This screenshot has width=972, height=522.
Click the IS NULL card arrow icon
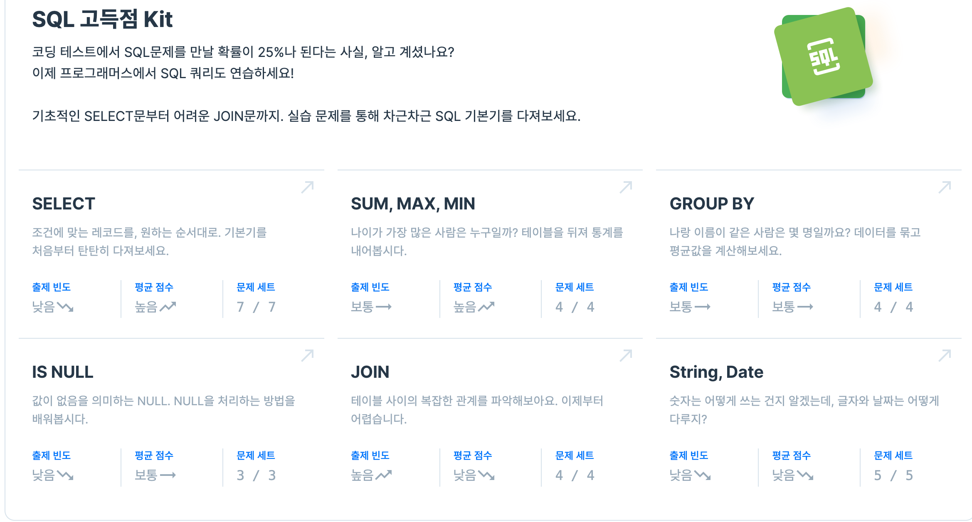[x=307, y=356]
